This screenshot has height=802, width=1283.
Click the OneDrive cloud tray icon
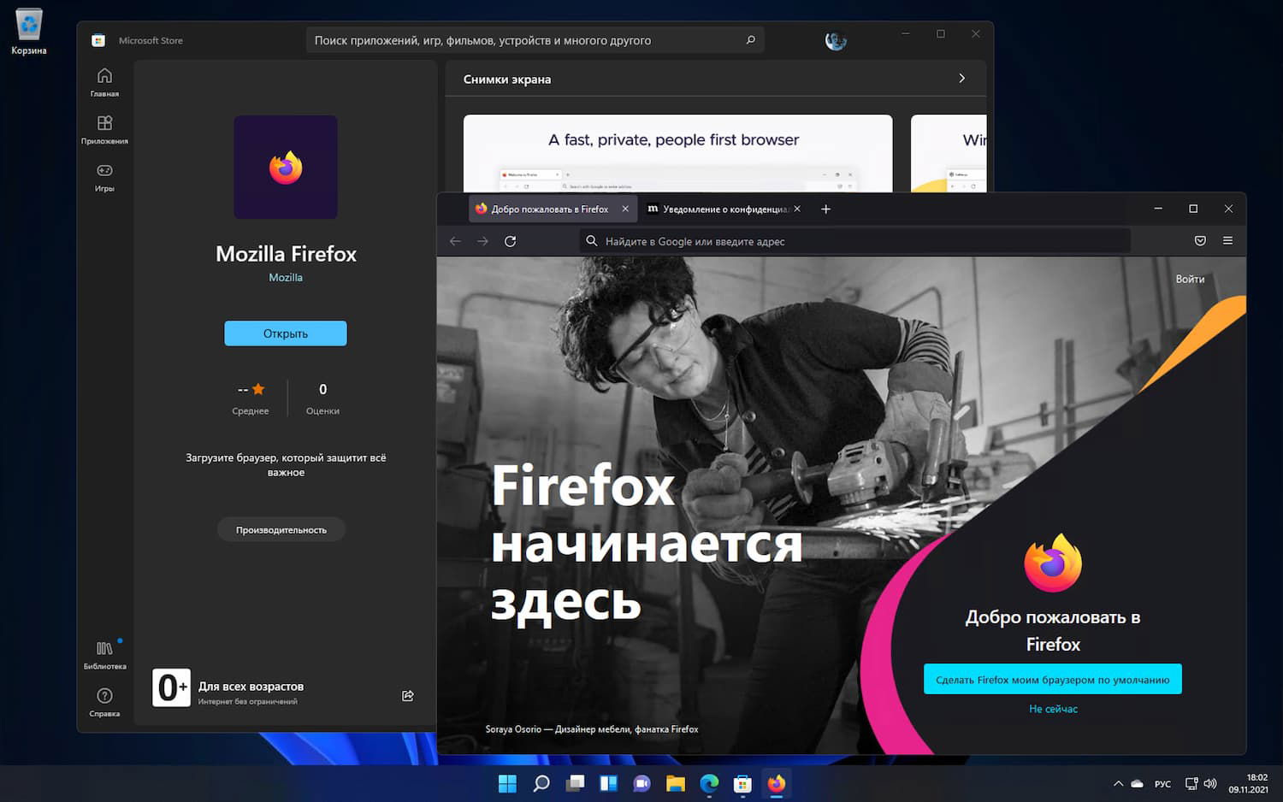coord(1137,783)
